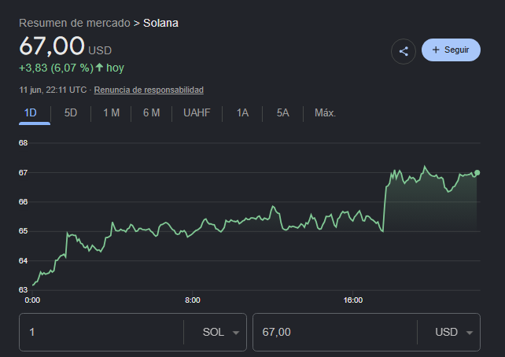Click the 0:00 time axis label
This screenshot has width=505, height=357.
(x=32, y=300)
